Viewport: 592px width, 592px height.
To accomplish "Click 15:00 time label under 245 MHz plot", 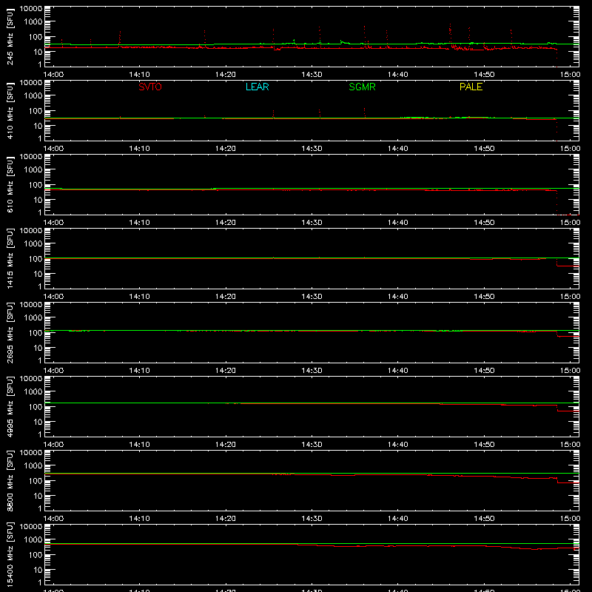I will (570, 75).
